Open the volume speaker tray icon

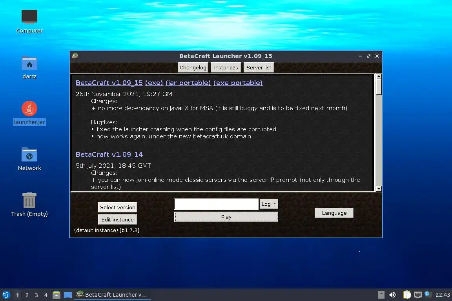pos(392,295)
